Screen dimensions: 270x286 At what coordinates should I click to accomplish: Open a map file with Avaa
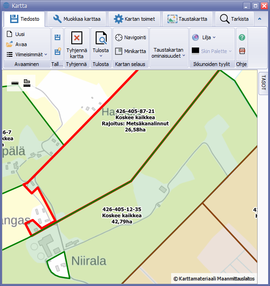[17, 44]
